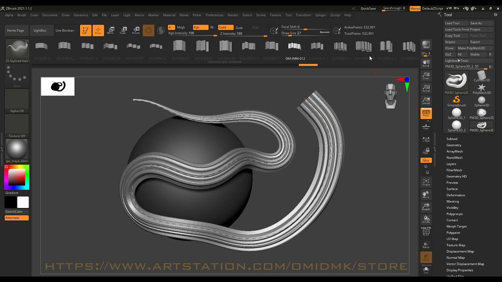Select the OM-IMM-012 brush mesh
The image size is (502, 282).
pyautogui.click(x=295, y=50)
